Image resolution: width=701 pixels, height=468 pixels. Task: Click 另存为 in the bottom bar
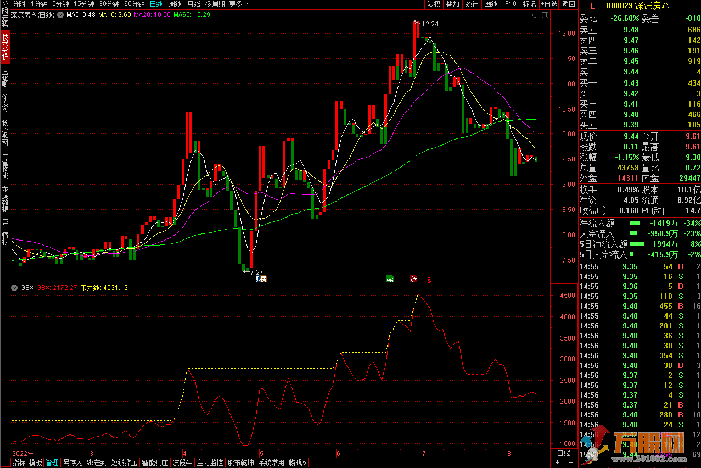point(73,463)
